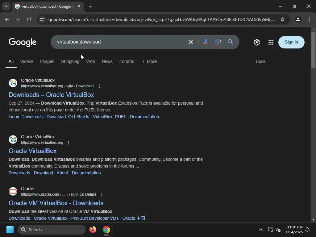
Task: Open Documentation sitelink under second result
Action: pos(86,173)
